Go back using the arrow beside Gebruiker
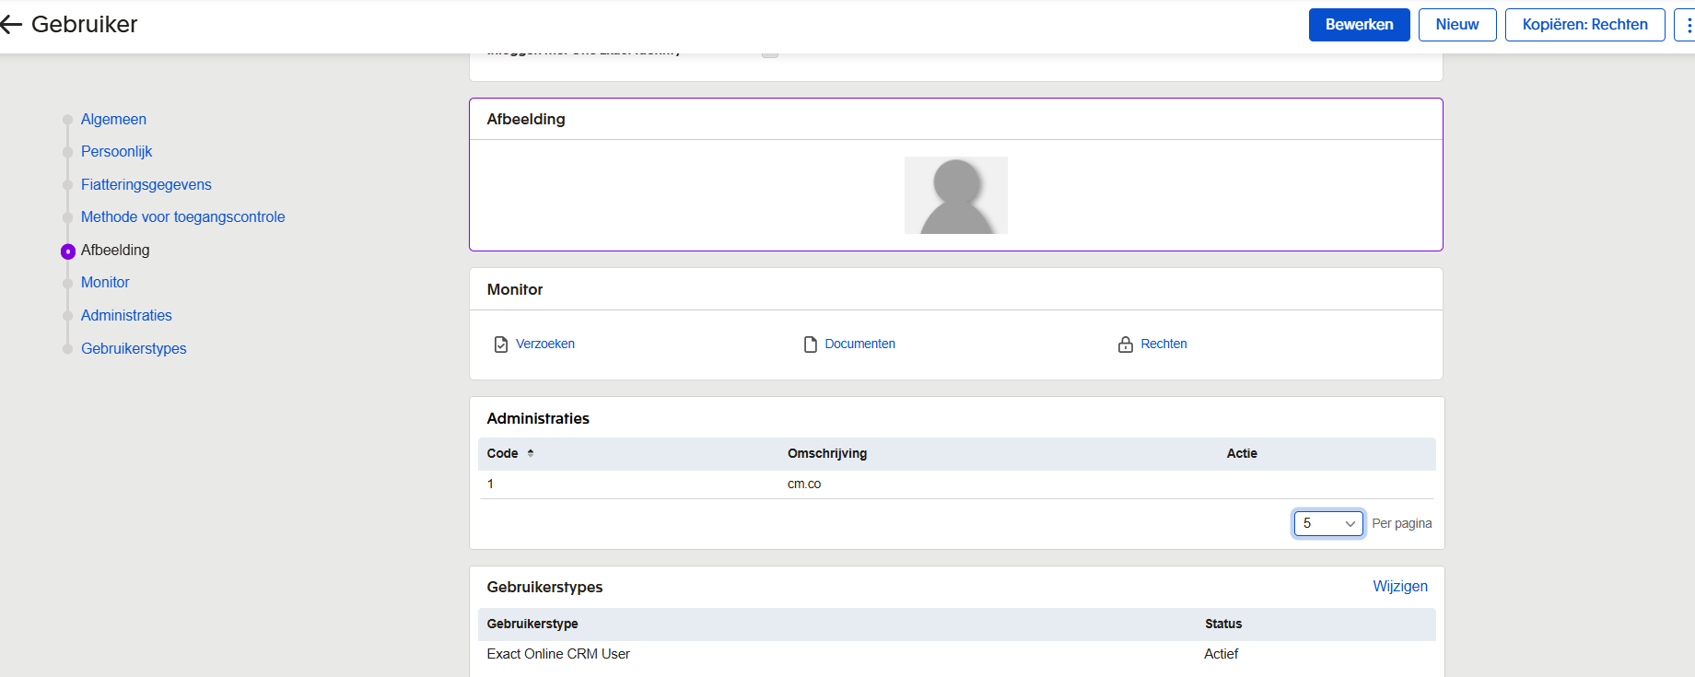The height and width of the screenshot is (677, 1695). click(x=11, y=25)
